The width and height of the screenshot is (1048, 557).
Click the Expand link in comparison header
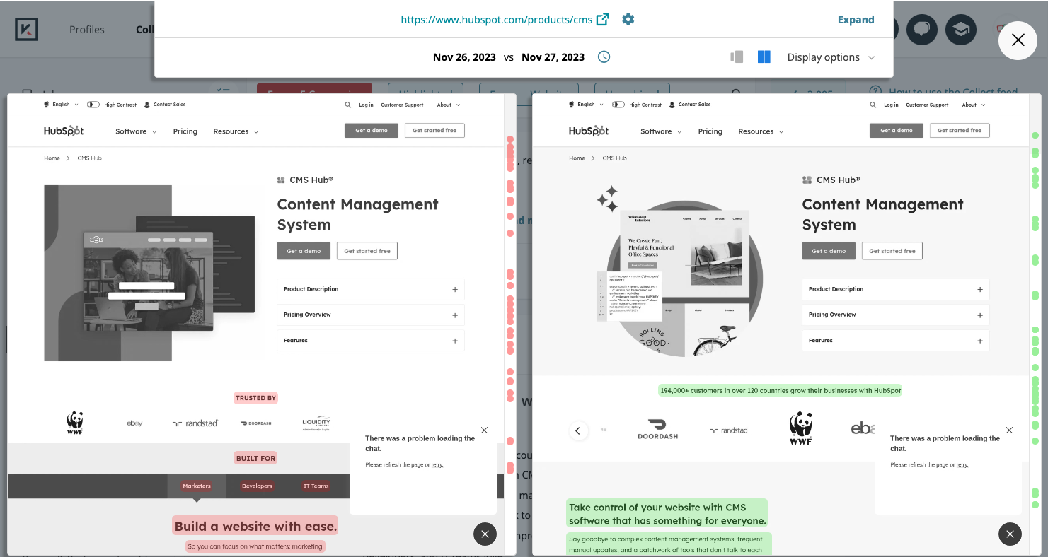[856, 20]
